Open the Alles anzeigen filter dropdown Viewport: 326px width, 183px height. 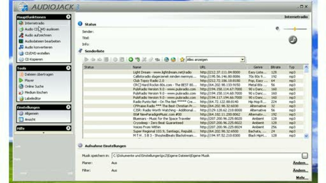click(x=242, y=59)
